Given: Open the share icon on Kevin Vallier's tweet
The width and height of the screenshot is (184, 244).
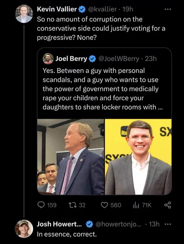Looking at the screenshot, I should [x=168, y=205].
